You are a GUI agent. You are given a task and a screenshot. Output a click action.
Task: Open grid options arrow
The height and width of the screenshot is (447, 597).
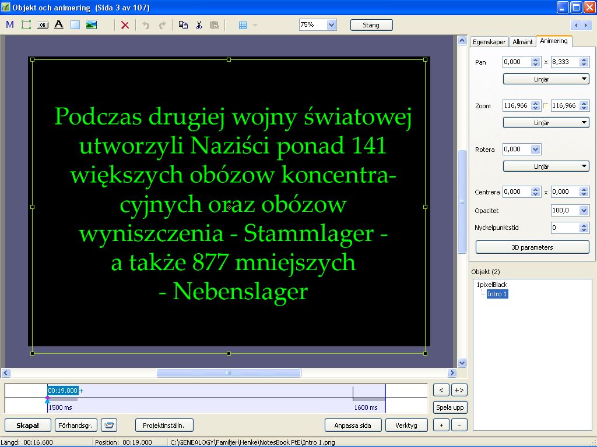[255, 25]
